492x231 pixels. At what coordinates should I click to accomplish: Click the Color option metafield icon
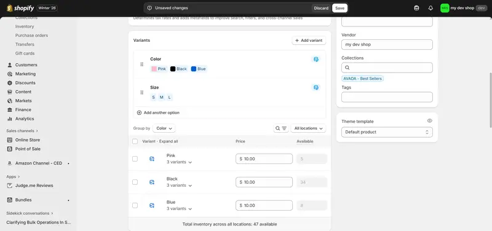316,59
